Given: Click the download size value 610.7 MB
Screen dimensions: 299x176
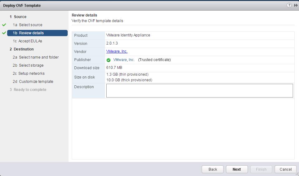Looking at the screenshot, I should pyautogui.click(x=114, y=68).
